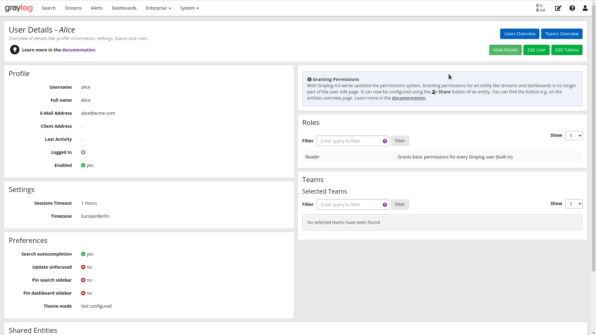The image size is (596, 335).
Task: Click the Edit User button
Action: tap(536, 50)
